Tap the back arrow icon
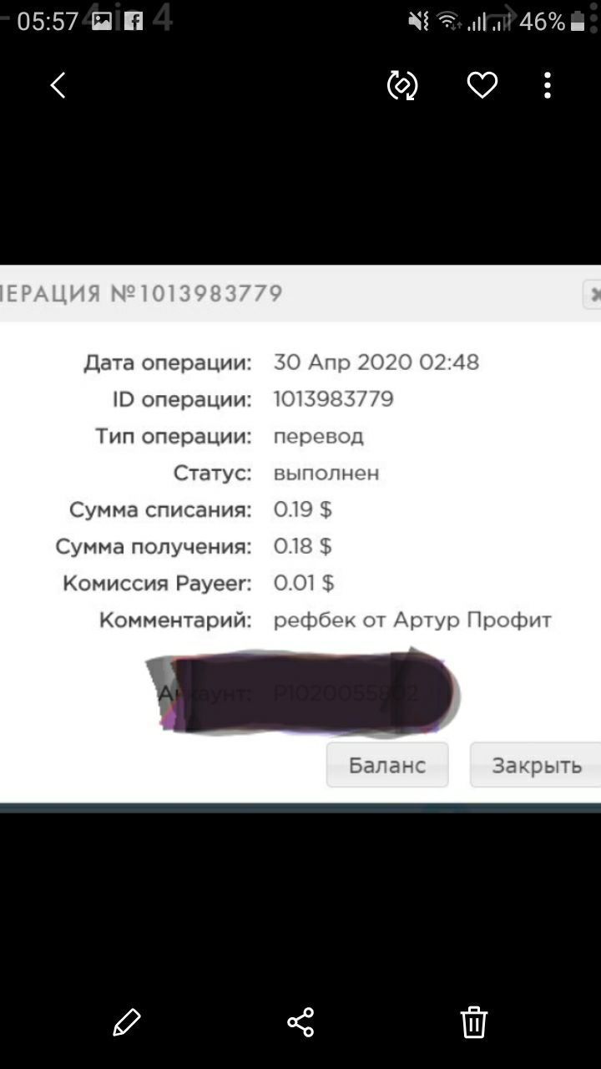 click(58, 85)
